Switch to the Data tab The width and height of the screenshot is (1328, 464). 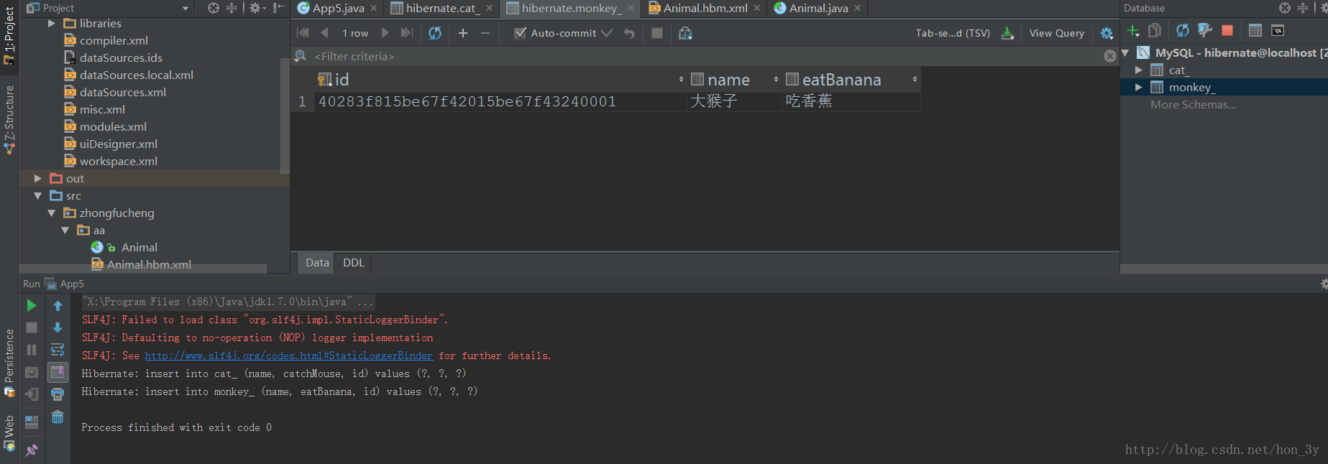pyautogui.click(x=317, y=263)
